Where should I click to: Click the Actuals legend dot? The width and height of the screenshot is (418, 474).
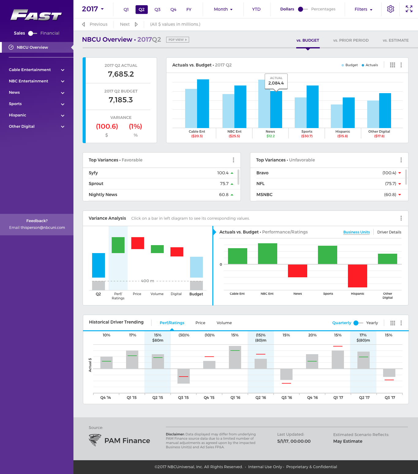point(363,65)
